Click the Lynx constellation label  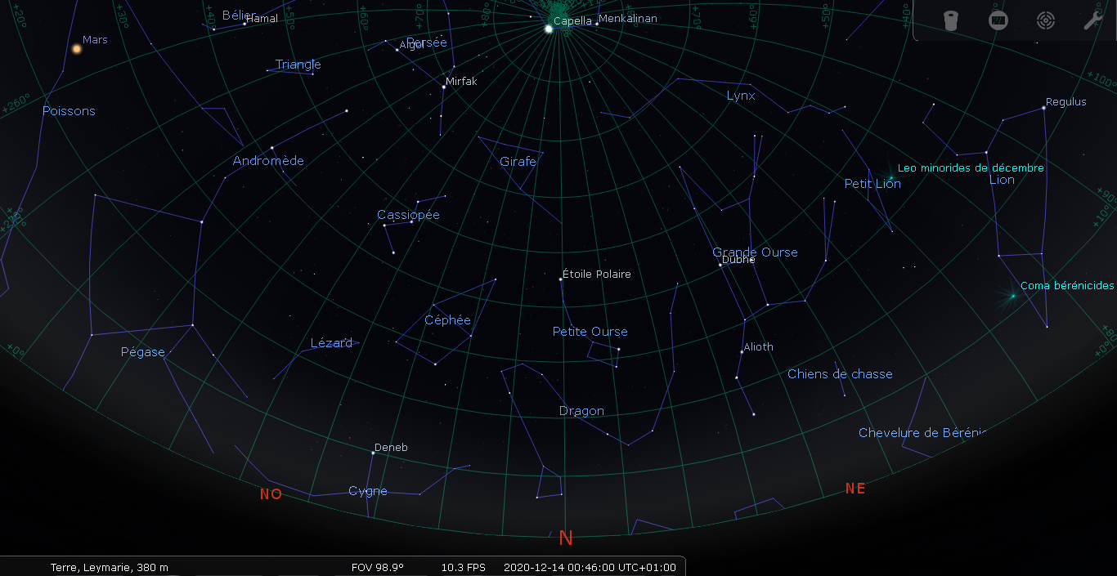tap(741, 96)
